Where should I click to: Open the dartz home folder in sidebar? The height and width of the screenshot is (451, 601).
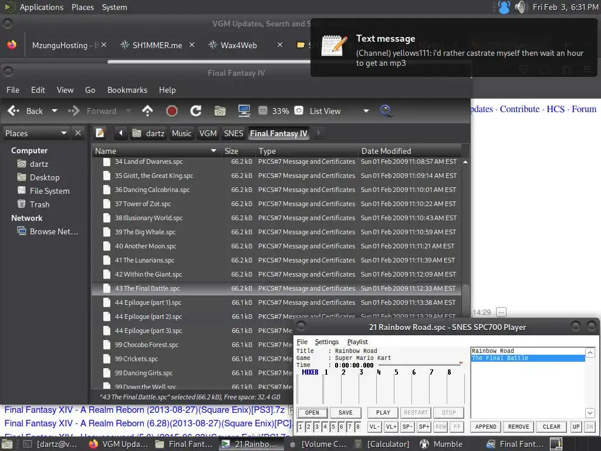click(x=39, y=164)
